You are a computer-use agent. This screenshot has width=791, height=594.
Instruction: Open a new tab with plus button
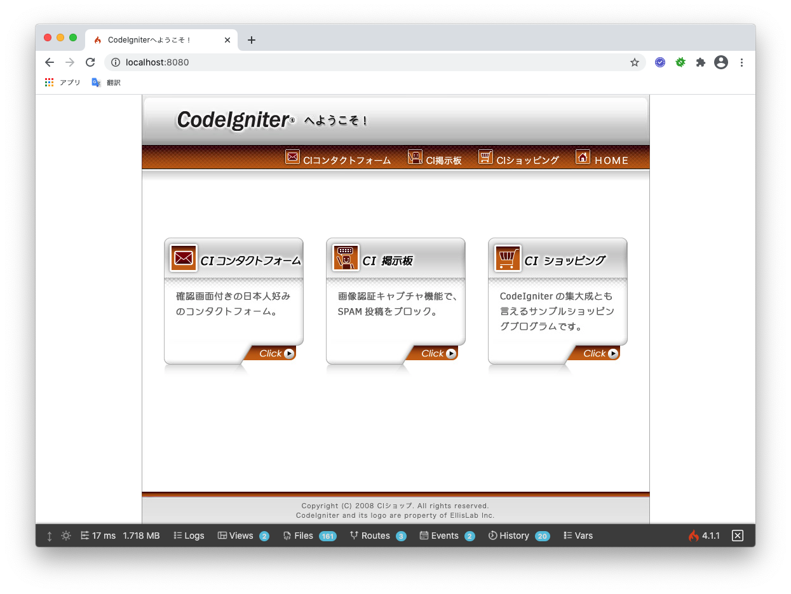tap(252, 40)
